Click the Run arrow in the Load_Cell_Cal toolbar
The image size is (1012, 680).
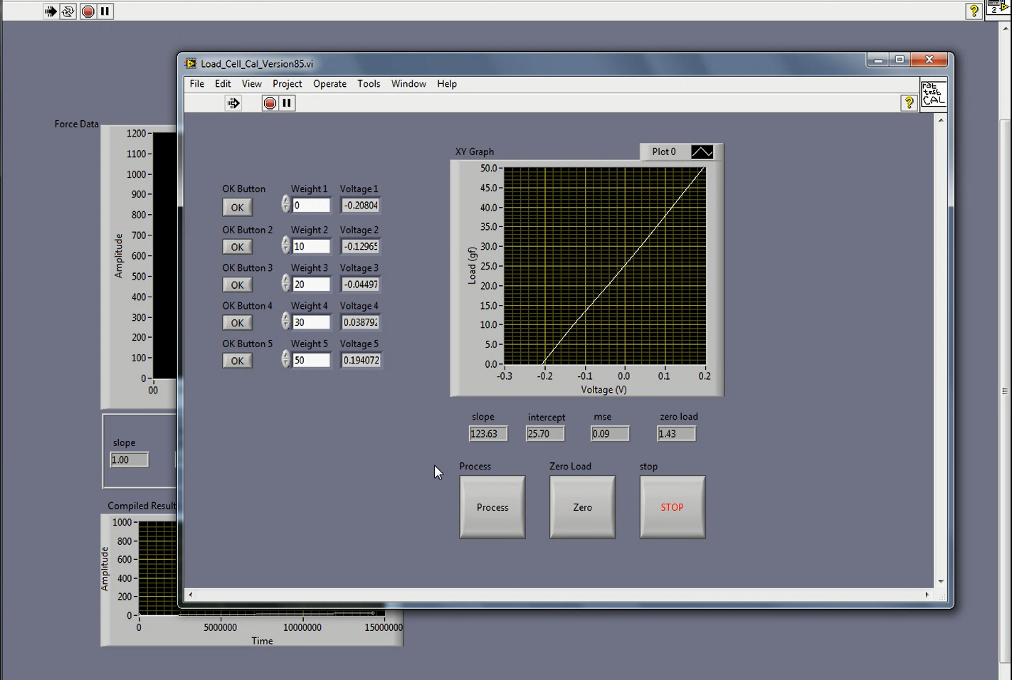click(x=233, y=103)
